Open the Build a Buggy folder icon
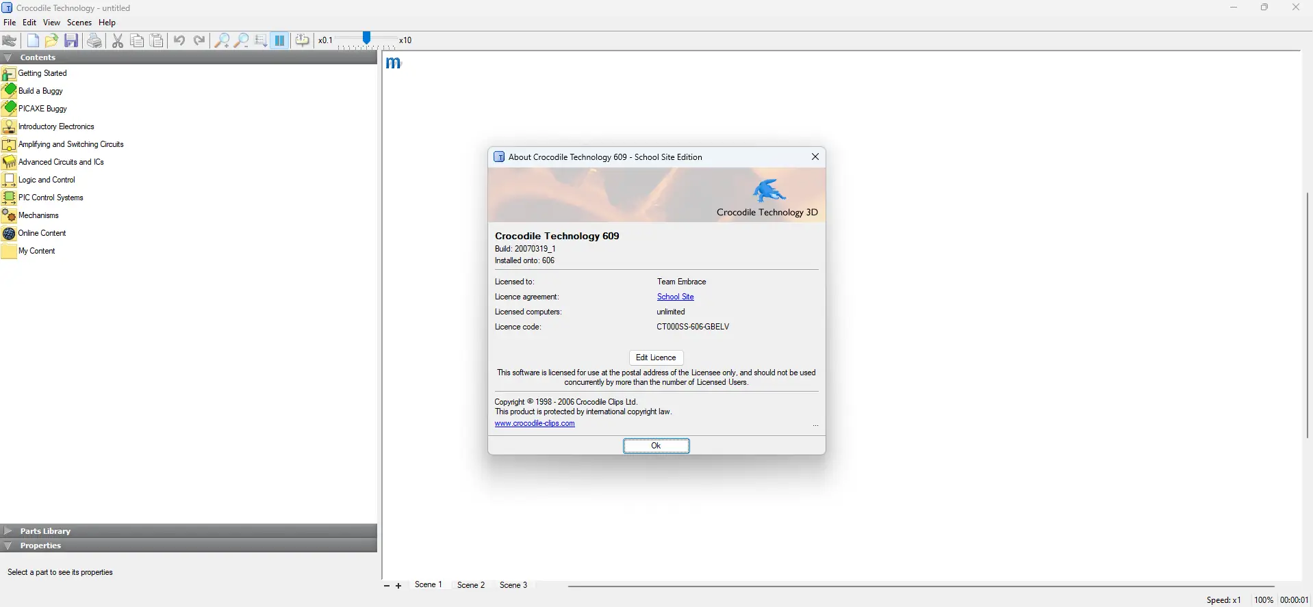This screenshot has width=1313, height=607. (x=9, y=91)
